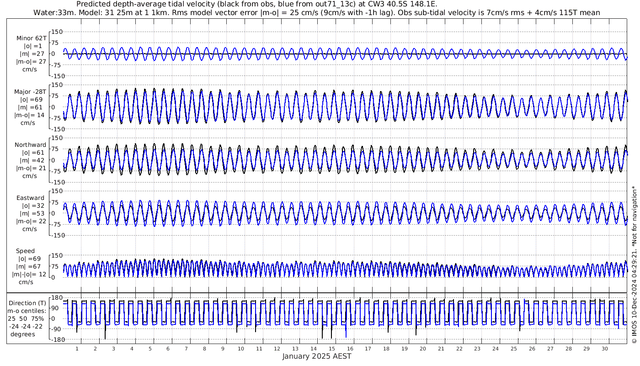Click day '25' on the time axis
Screen dimensions: 640x366
click(x=514, y=349)
